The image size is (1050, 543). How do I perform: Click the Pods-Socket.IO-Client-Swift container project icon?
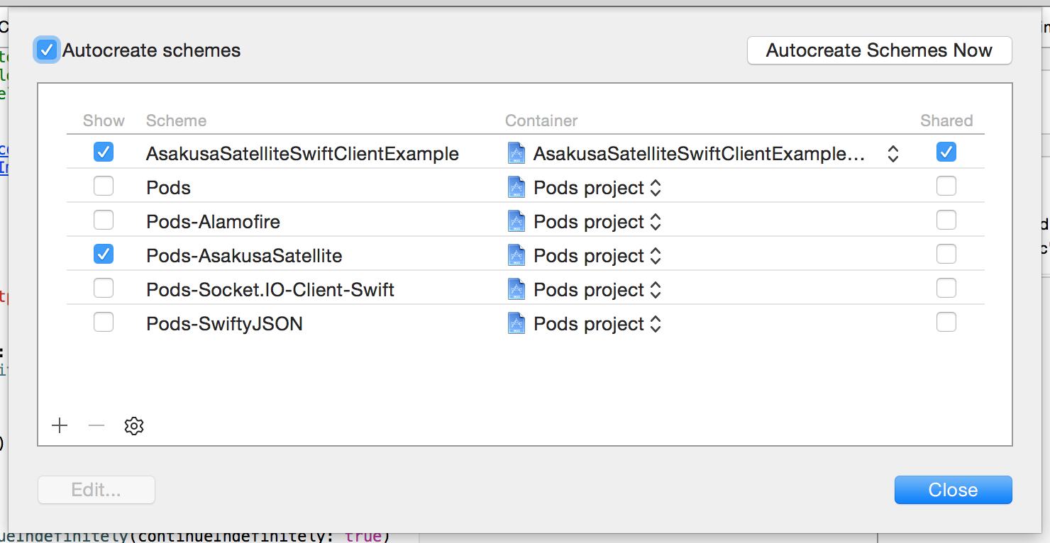pos(516,290)
